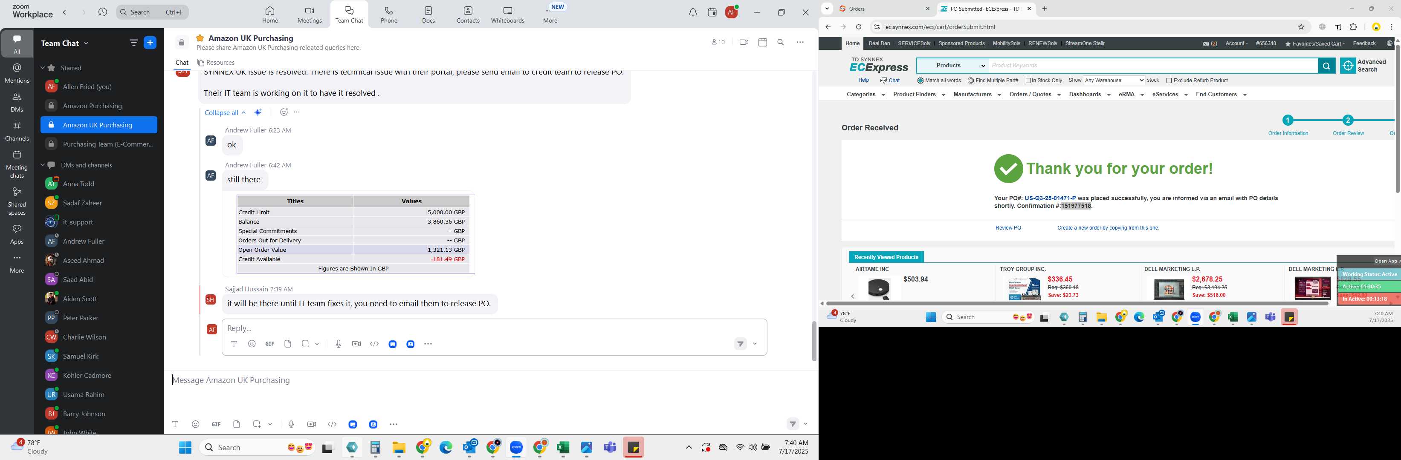Click emoji icon in reply toolbar
This screenshot has height=460, width=1401.
pyautogui.click(x=252, y=344)
